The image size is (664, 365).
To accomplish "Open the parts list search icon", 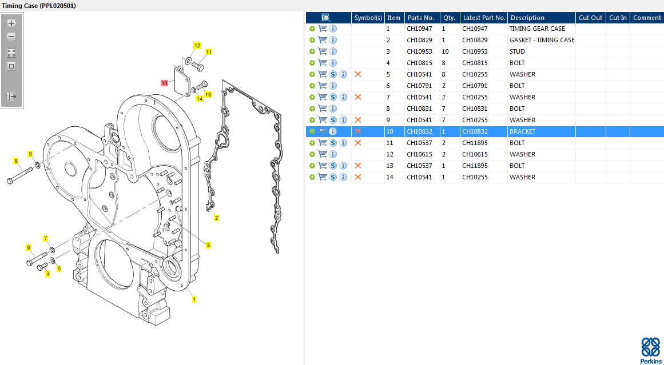I will pos(326,18).
